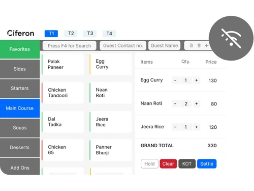Add Chicken Tandoori to the order
This screenshot has height=191, width=254.
(62, 93)
